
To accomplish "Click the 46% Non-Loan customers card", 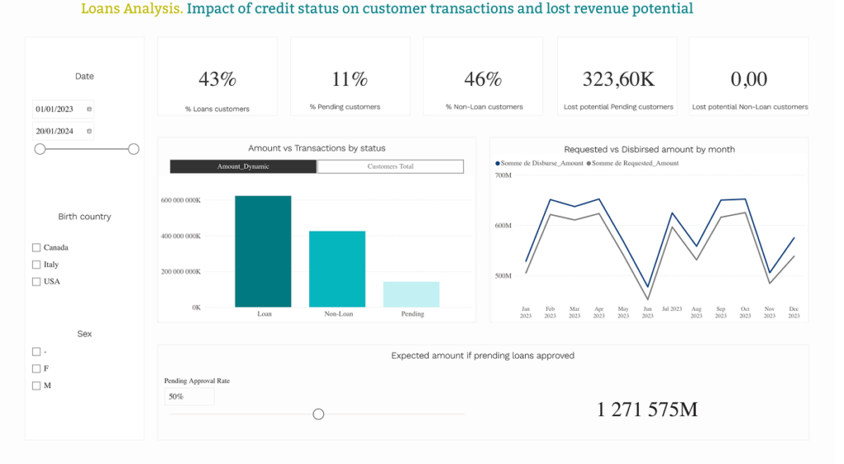I will pyautogui.click(x=483, y=77).
